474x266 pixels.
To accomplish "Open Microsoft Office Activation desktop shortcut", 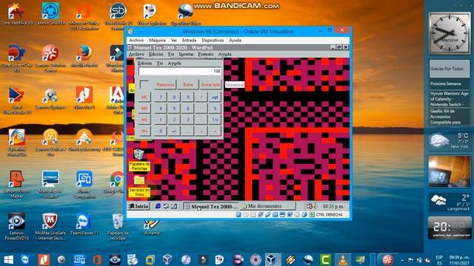I will [x=84, y=16].
